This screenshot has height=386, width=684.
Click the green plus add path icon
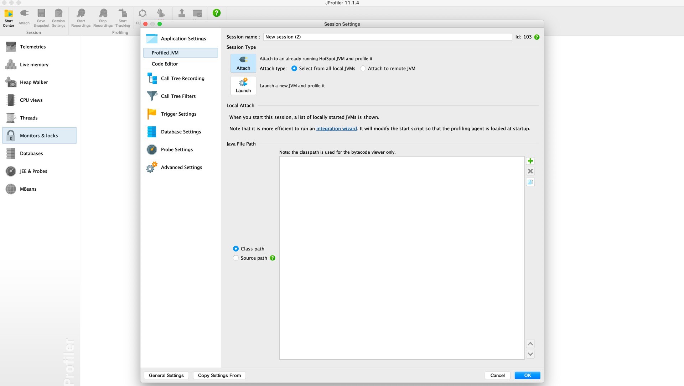pos(530,161)
